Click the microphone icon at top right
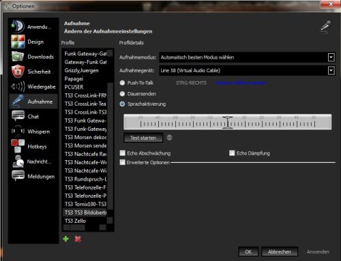Image resolution: width=341 pixels, height=261 pixels. point(325,27)
